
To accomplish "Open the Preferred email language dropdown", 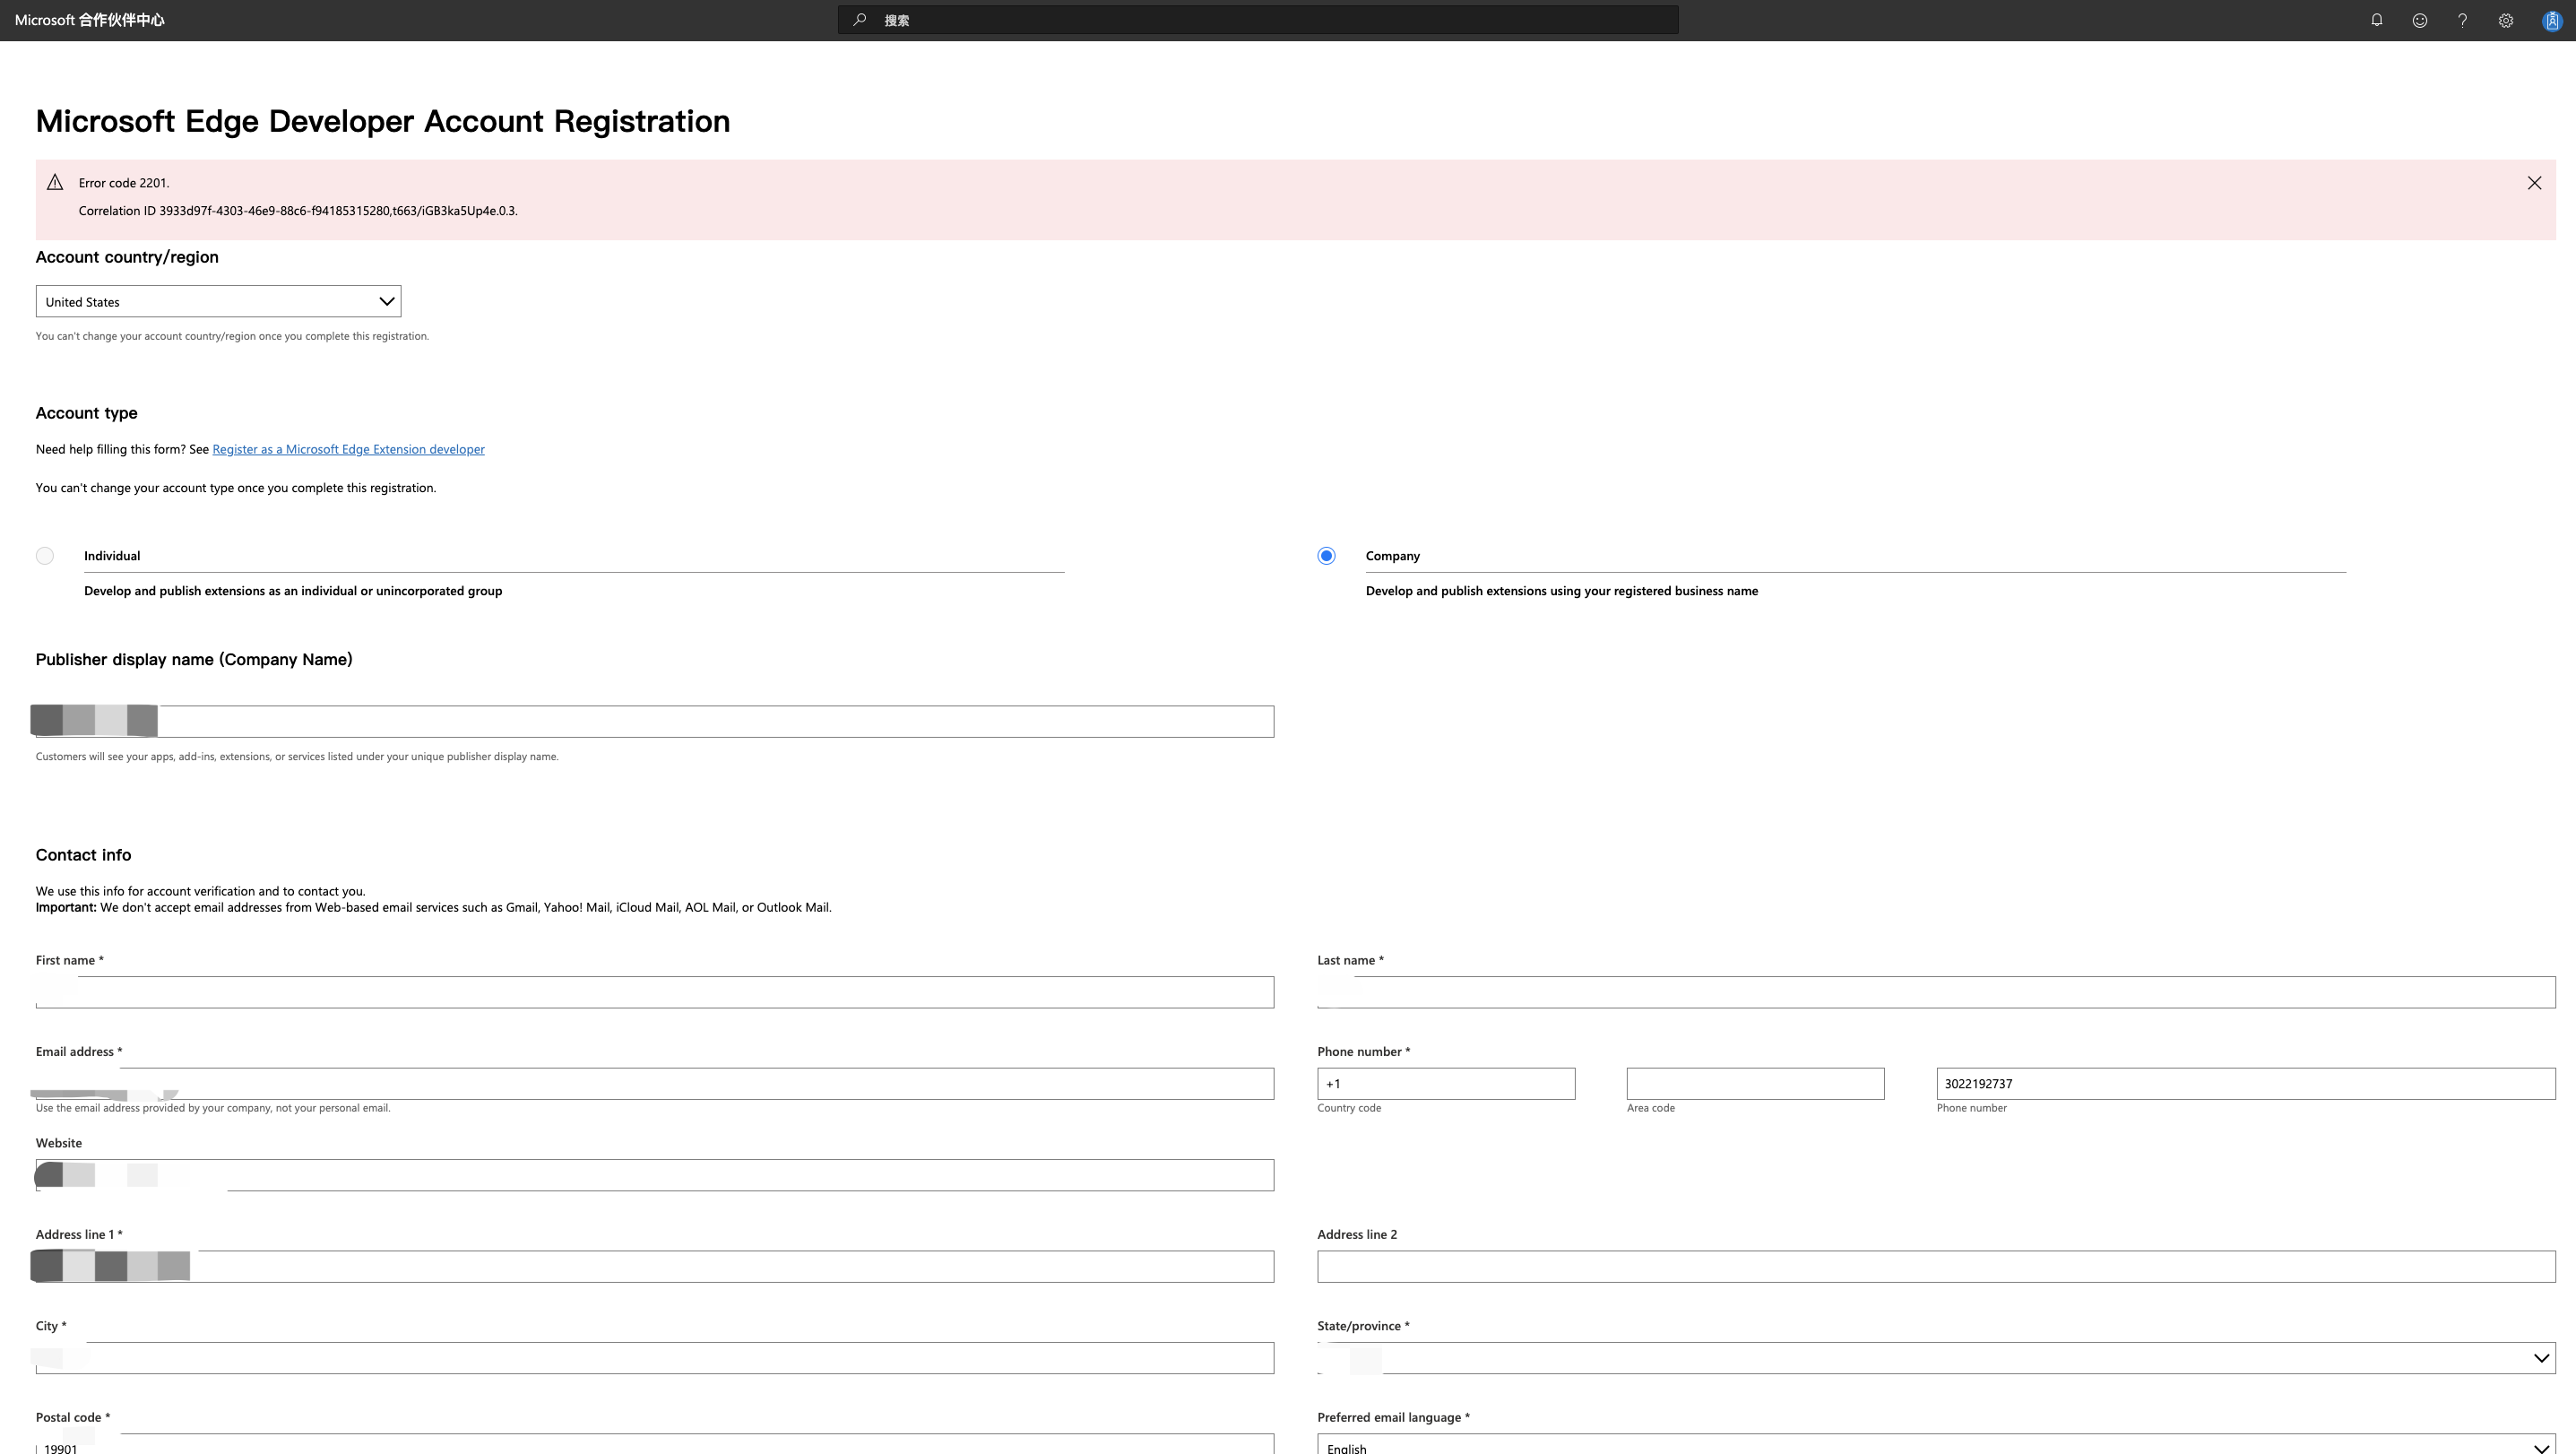I will 1936,1445.
